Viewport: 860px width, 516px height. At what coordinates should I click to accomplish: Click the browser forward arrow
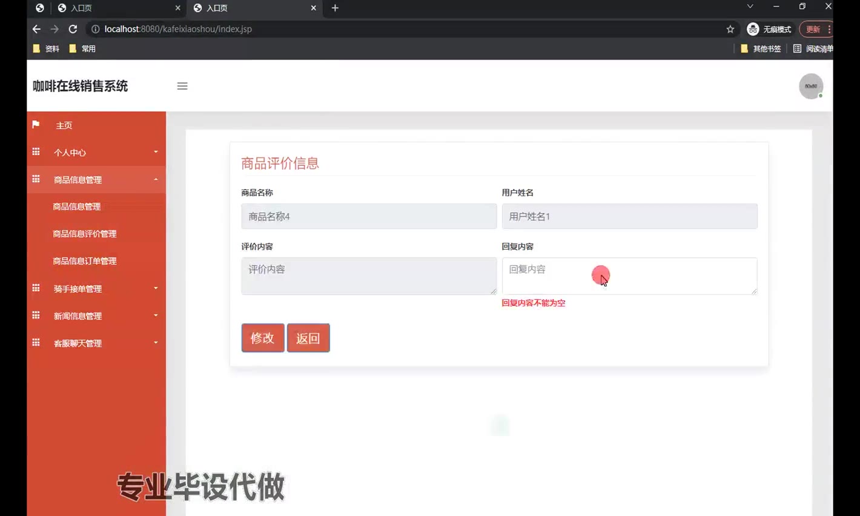point(55,29)
